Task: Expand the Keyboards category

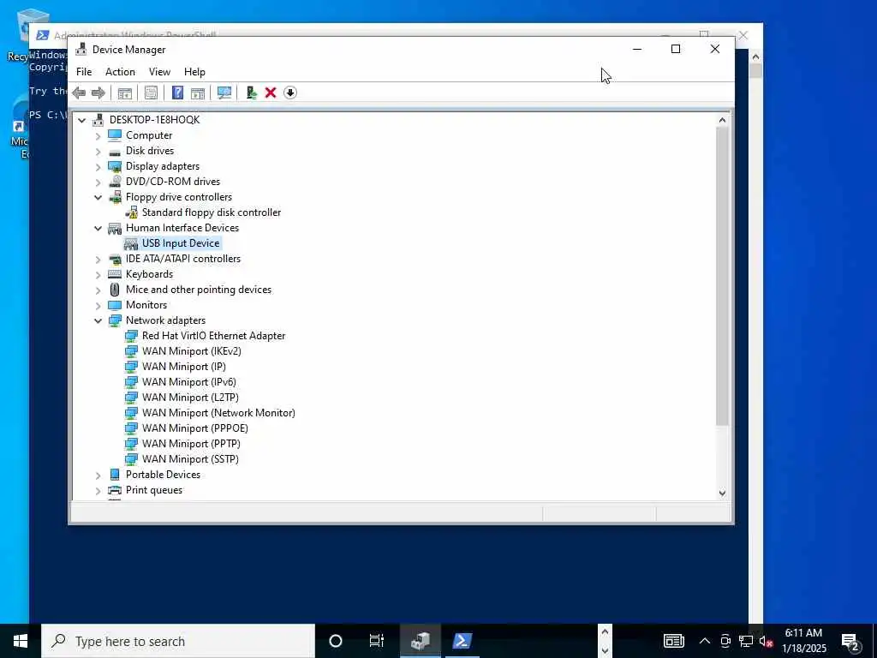Action: [98, 274]
